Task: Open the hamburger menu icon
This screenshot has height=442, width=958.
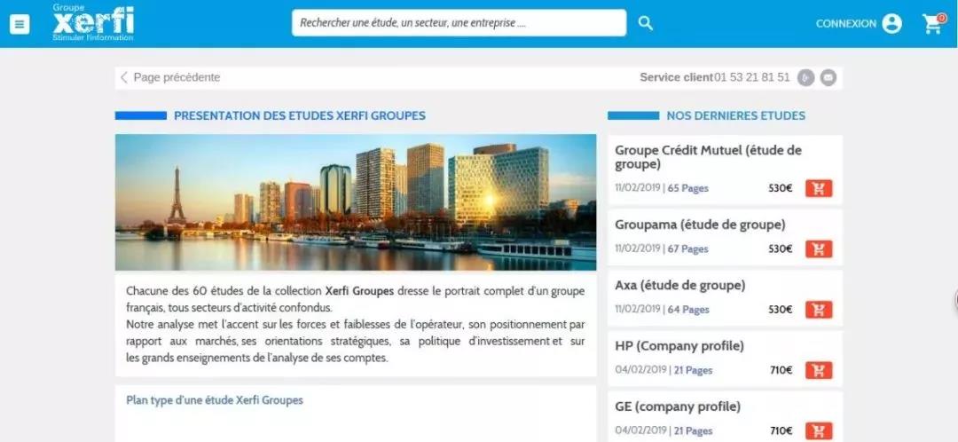Action: (20, 24)
